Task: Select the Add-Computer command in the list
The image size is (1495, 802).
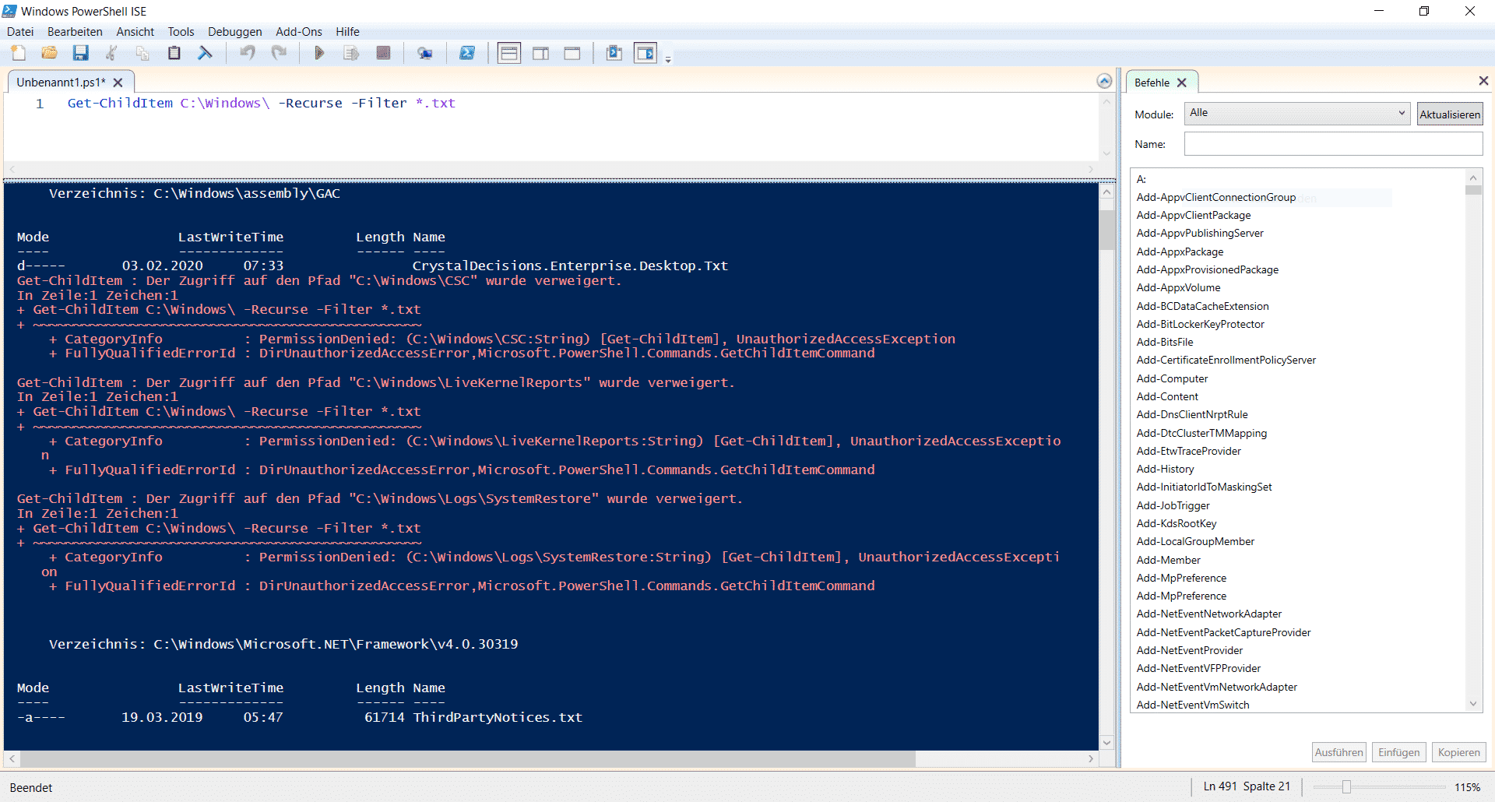Action: (x=1172, y=378)
